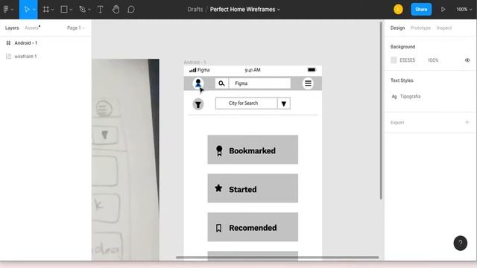Toggle background visibility eye icon
Viewport: 477px width, 268px height.
click(x=467, y=60)
